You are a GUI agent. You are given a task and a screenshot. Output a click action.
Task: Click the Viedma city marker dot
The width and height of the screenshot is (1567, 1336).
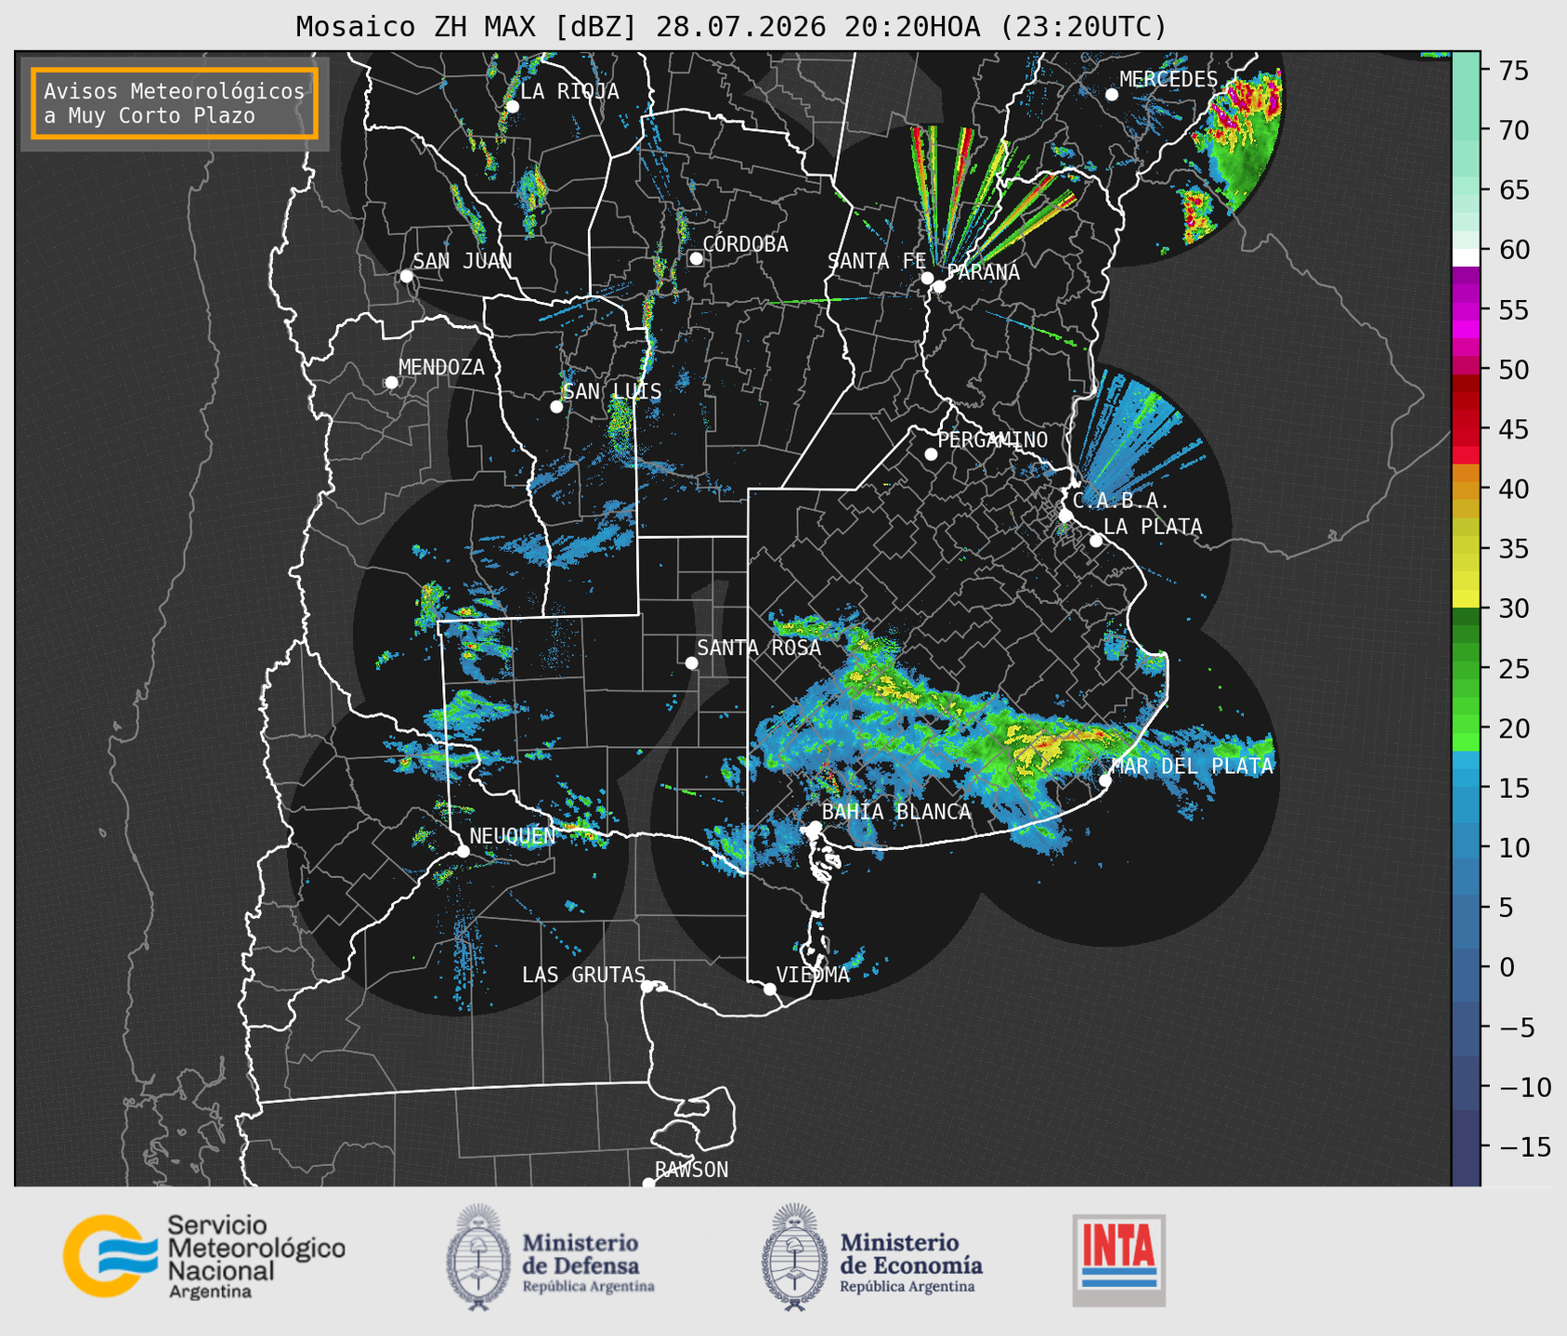(770, 989)
